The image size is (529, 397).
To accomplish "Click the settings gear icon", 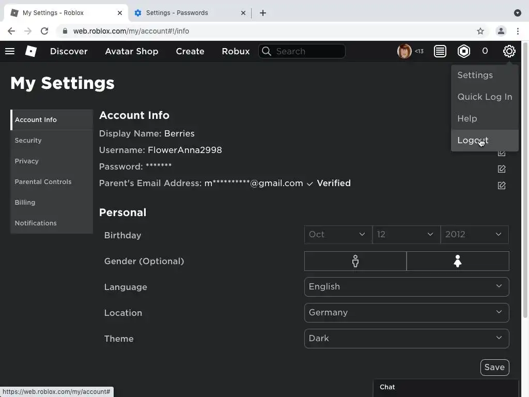I will coord(509,51).
